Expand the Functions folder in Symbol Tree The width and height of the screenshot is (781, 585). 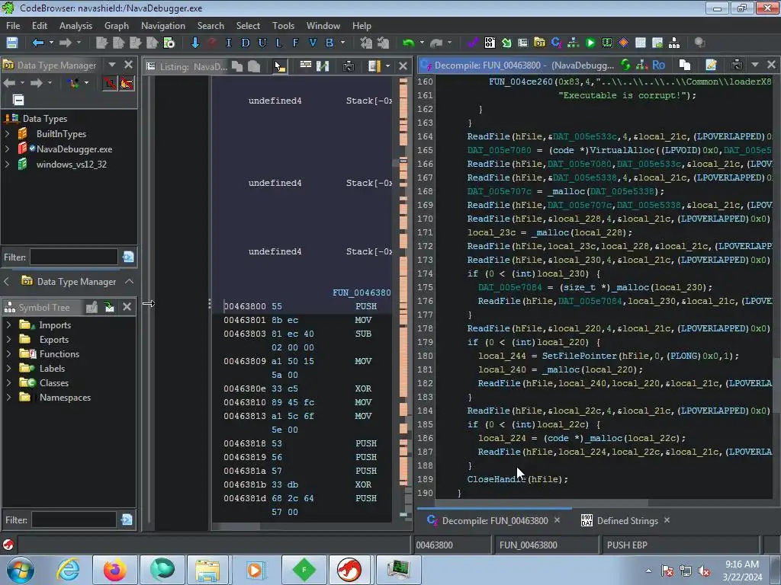[8, 353]
